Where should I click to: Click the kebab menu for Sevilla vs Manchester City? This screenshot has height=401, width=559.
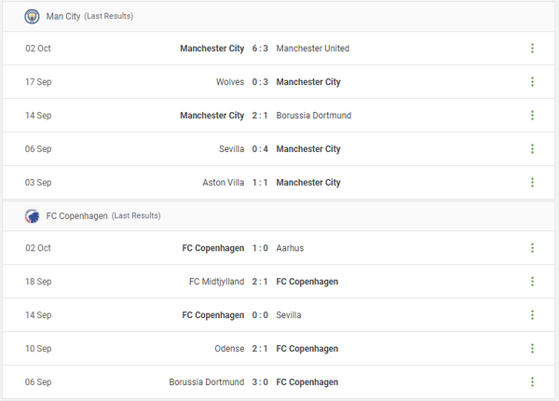(532, 149)
